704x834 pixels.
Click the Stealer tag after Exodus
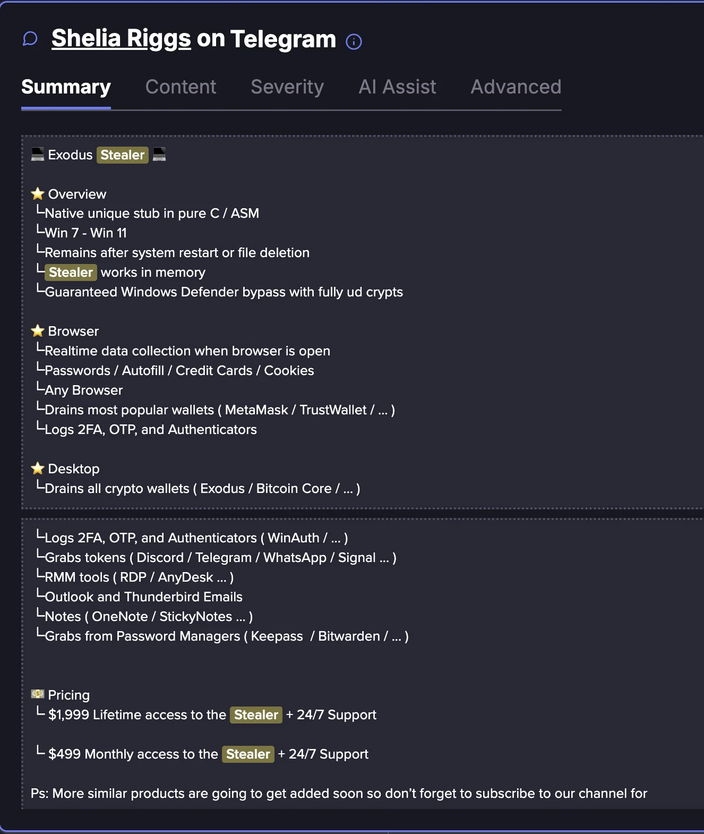[123, 155]
